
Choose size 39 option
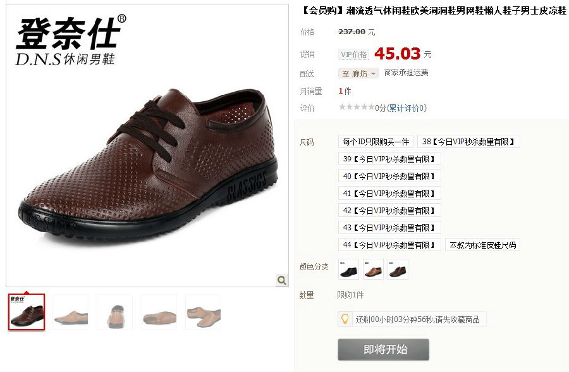tap(389, 159)
